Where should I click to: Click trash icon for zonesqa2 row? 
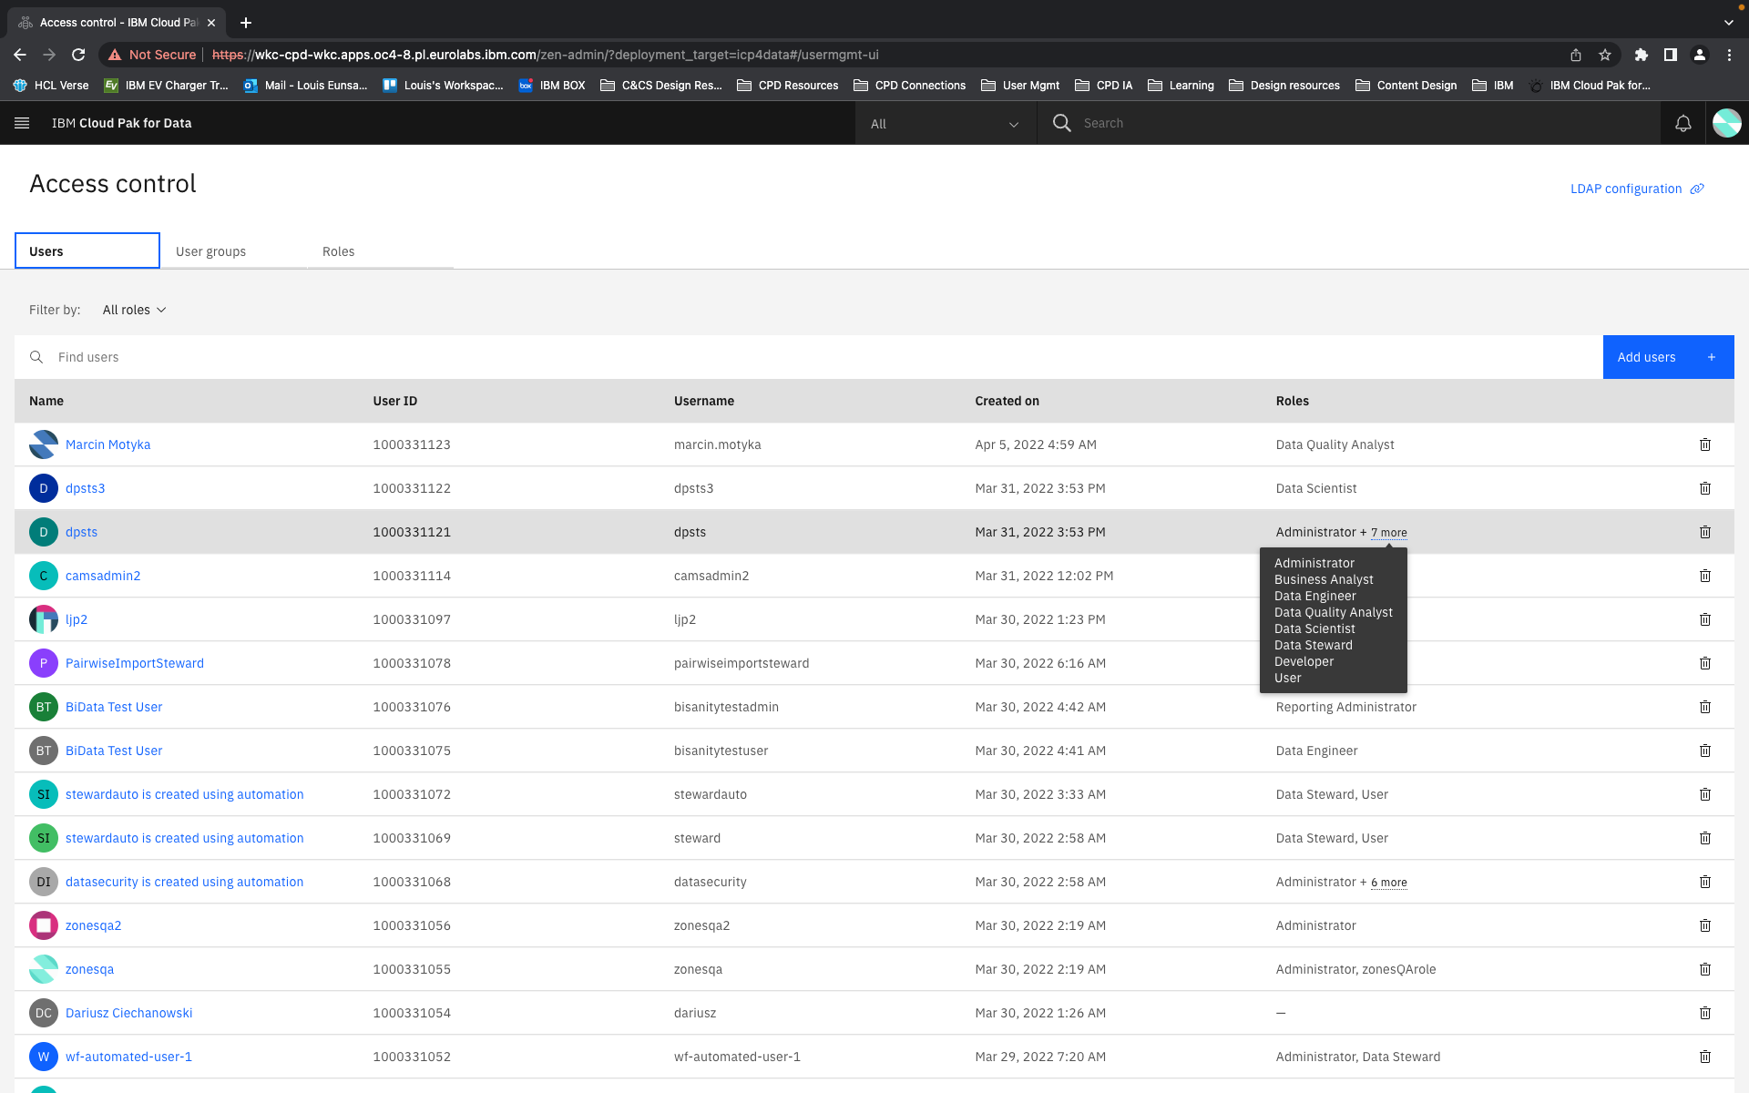tap(1704, 925)
